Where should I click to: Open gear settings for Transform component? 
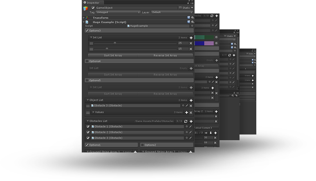[x=193, y=18]
